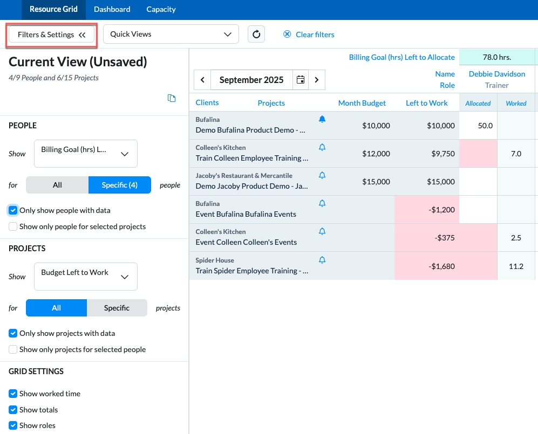538x434 pixels.
Task: Expand the Billing Goal people Show dropdown
Action: 86,154
